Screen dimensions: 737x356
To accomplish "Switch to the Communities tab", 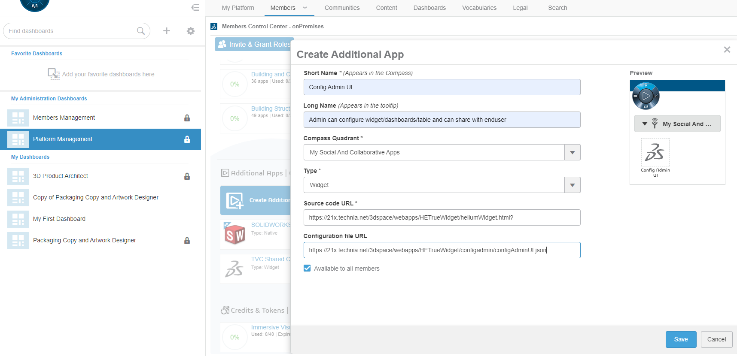I will (342, 8).
